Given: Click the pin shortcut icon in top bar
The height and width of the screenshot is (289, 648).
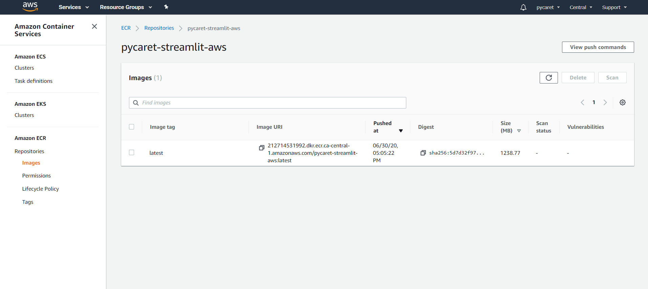Looking at the screenshot, I should [166, 7].
